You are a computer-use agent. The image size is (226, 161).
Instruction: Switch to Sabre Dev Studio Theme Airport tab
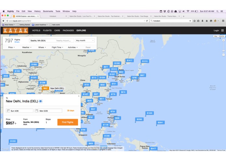pyautogui.click(x=166, y=16)
